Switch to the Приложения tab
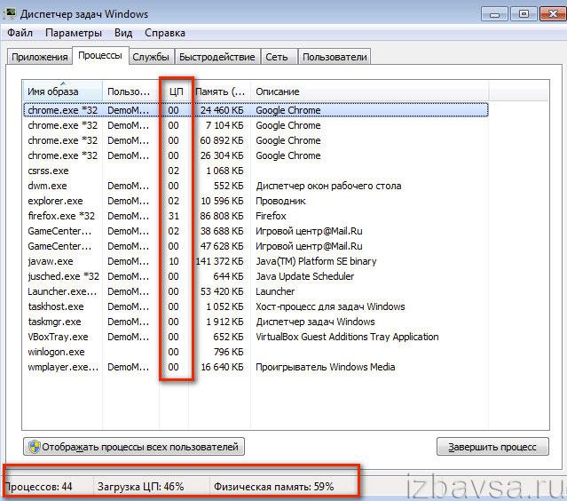This screenshot has width=567, height=501. 39,57
